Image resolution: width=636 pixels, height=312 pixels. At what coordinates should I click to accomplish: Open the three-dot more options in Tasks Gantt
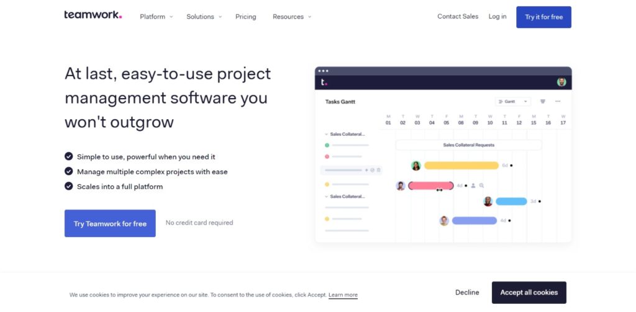pos(558,101)
